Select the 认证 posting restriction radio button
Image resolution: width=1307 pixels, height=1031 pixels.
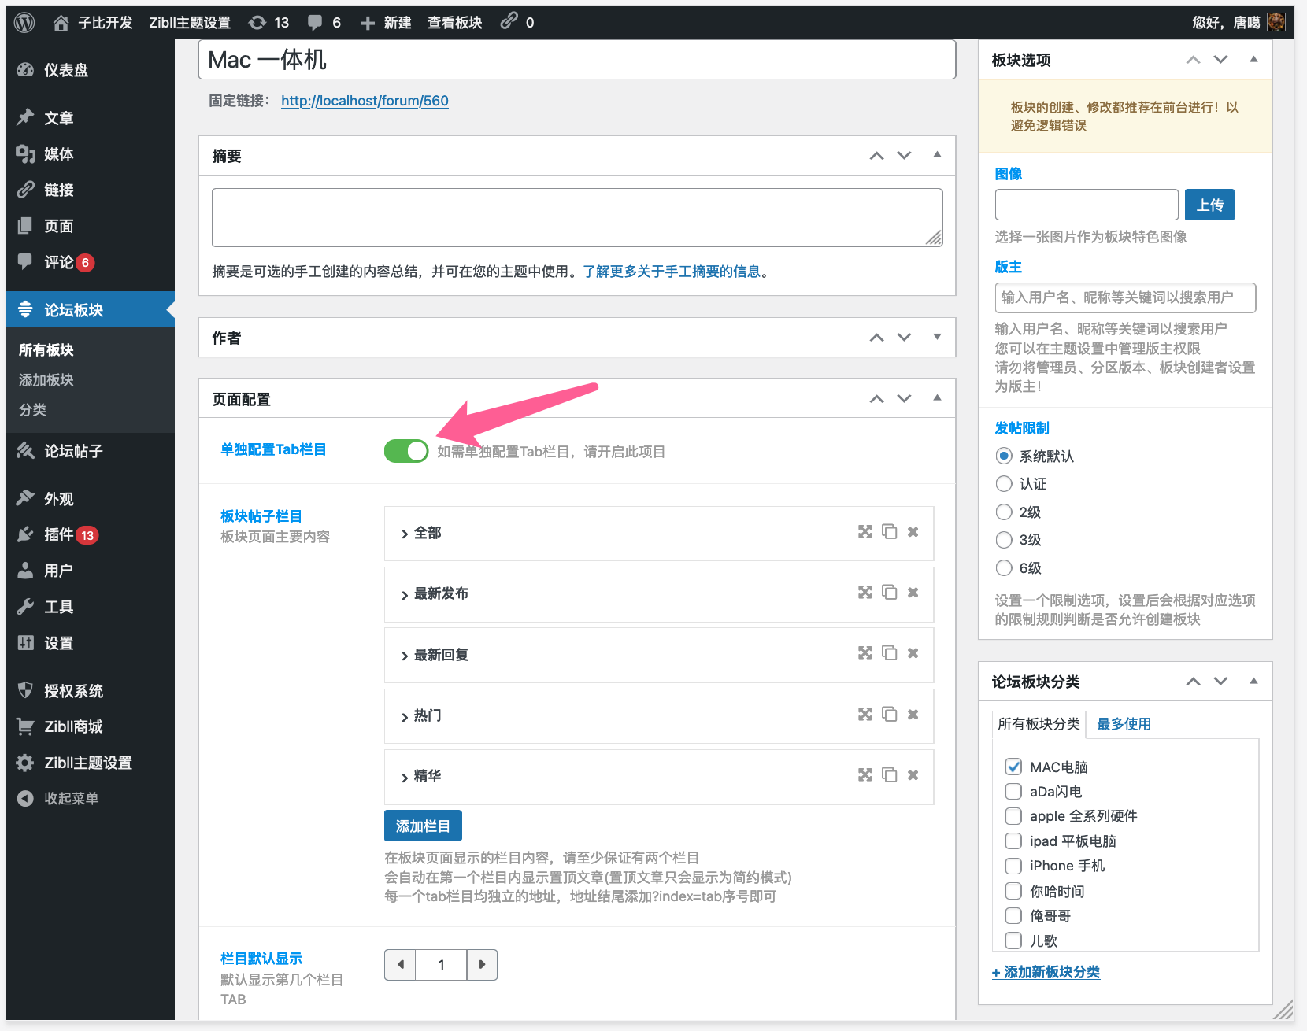(1004, 483)
